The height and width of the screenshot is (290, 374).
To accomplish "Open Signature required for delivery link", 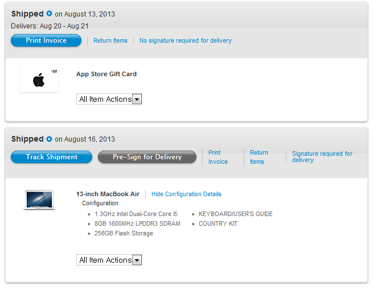I will 322,157.
